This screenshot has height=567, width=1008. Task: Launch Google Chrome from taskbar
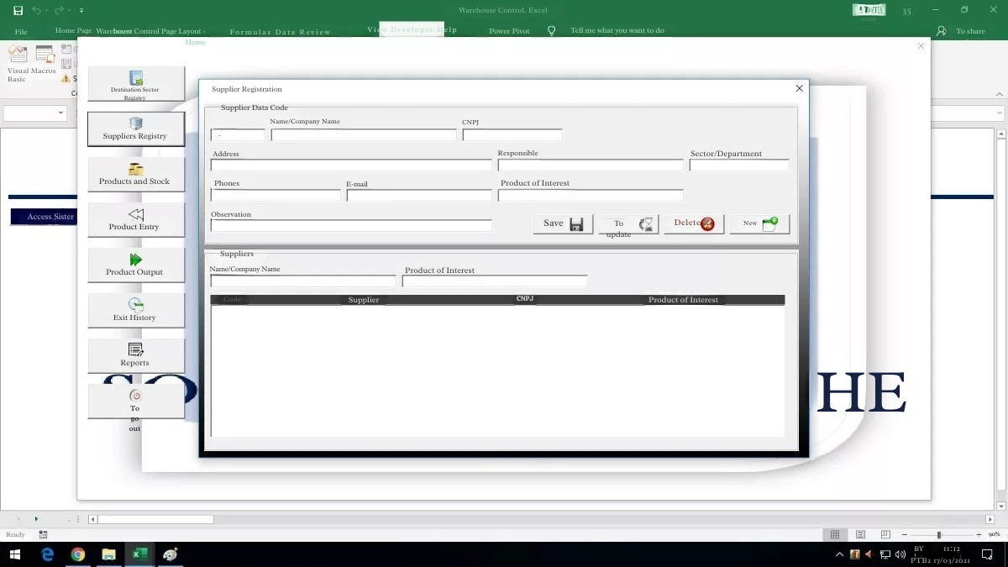[x=78, y=554]
